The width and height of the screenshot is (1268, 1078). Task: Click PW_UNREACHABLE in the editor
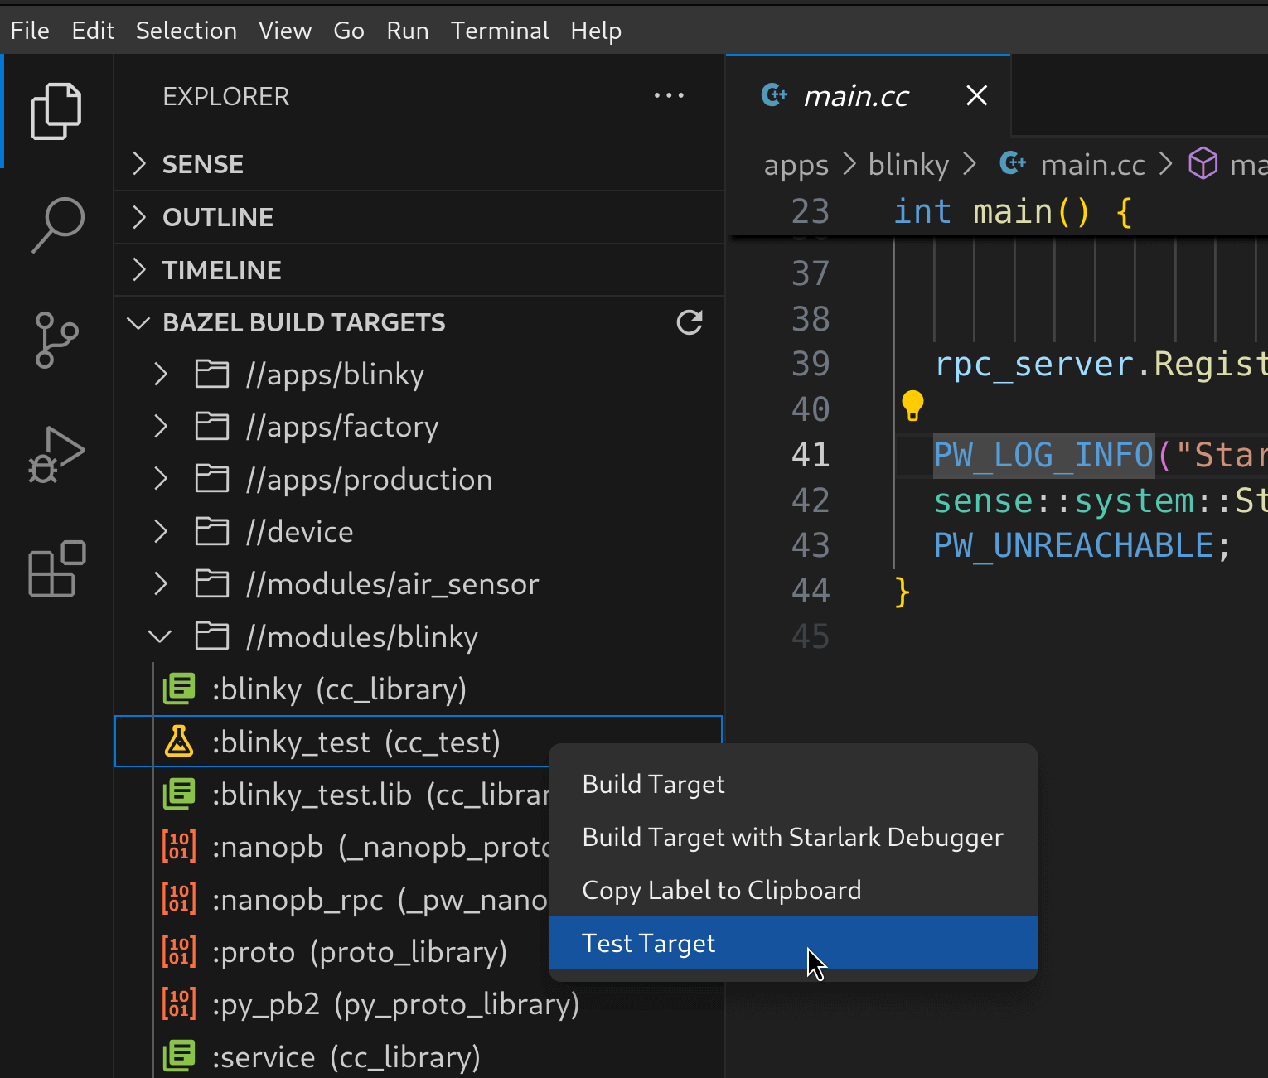(x=1074, y=545)
